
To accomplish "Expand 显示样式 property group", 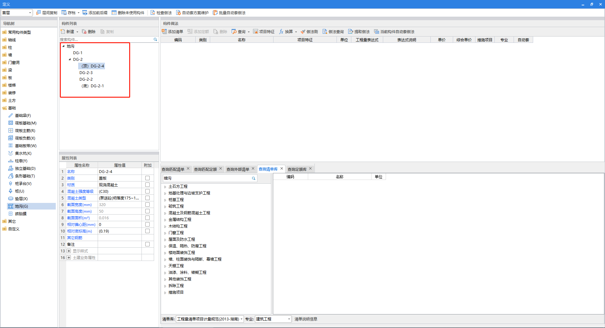I will [x=69, y=251].
